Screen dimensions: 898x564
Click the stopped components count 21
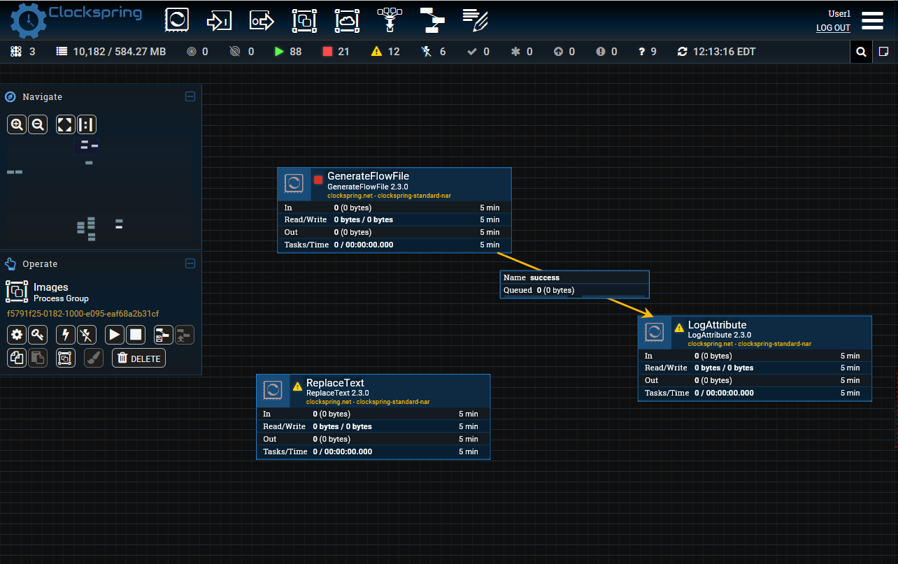(336, 52)
